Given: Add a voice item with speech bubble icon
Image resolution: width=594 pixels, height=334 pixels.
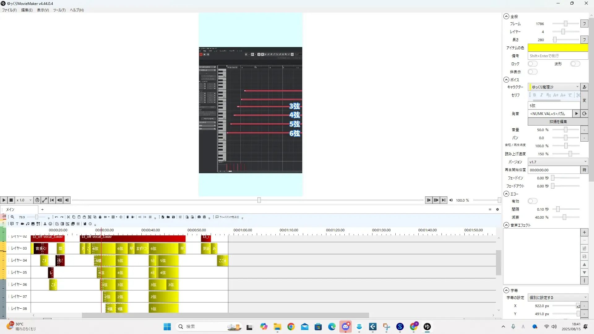Looking at the screenshot, I should pos(12,224).
